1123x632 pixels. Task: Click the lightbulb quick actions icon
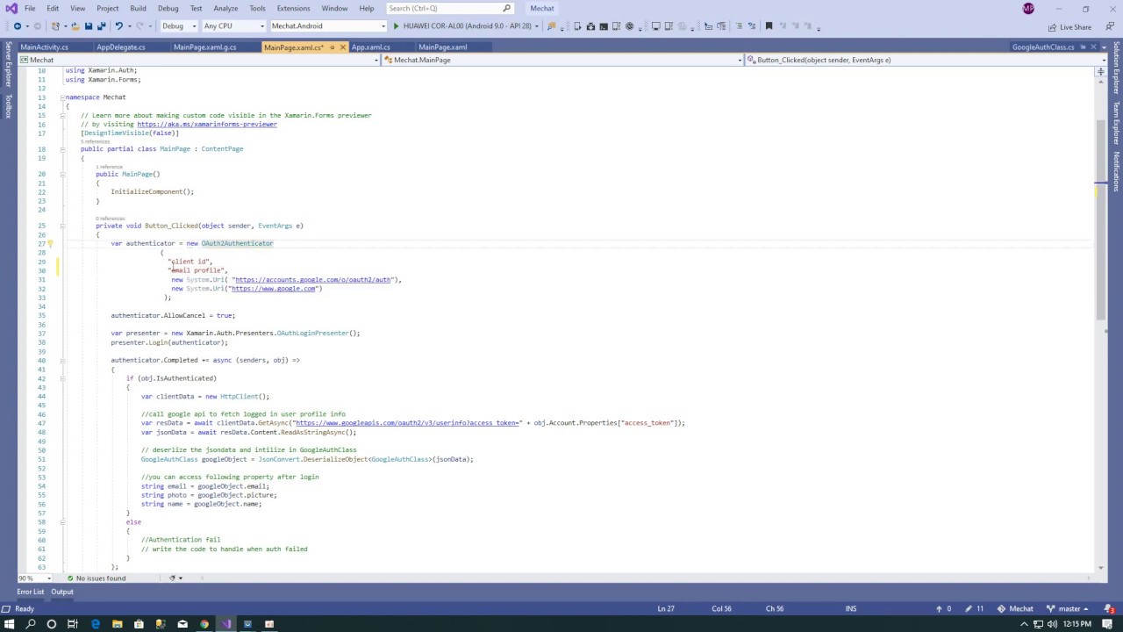click(x=50, y=244)
